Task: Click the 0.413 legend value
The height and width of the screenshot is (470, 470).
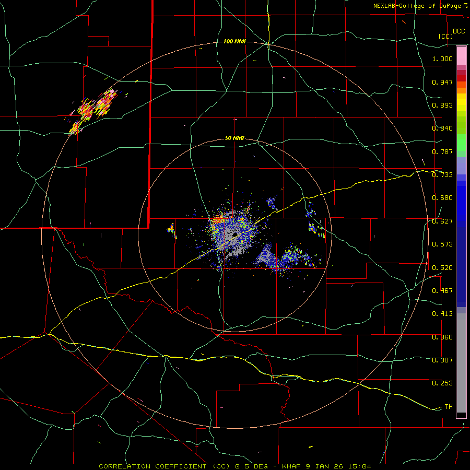Action: pyautogui.click(x=442, y=314)
